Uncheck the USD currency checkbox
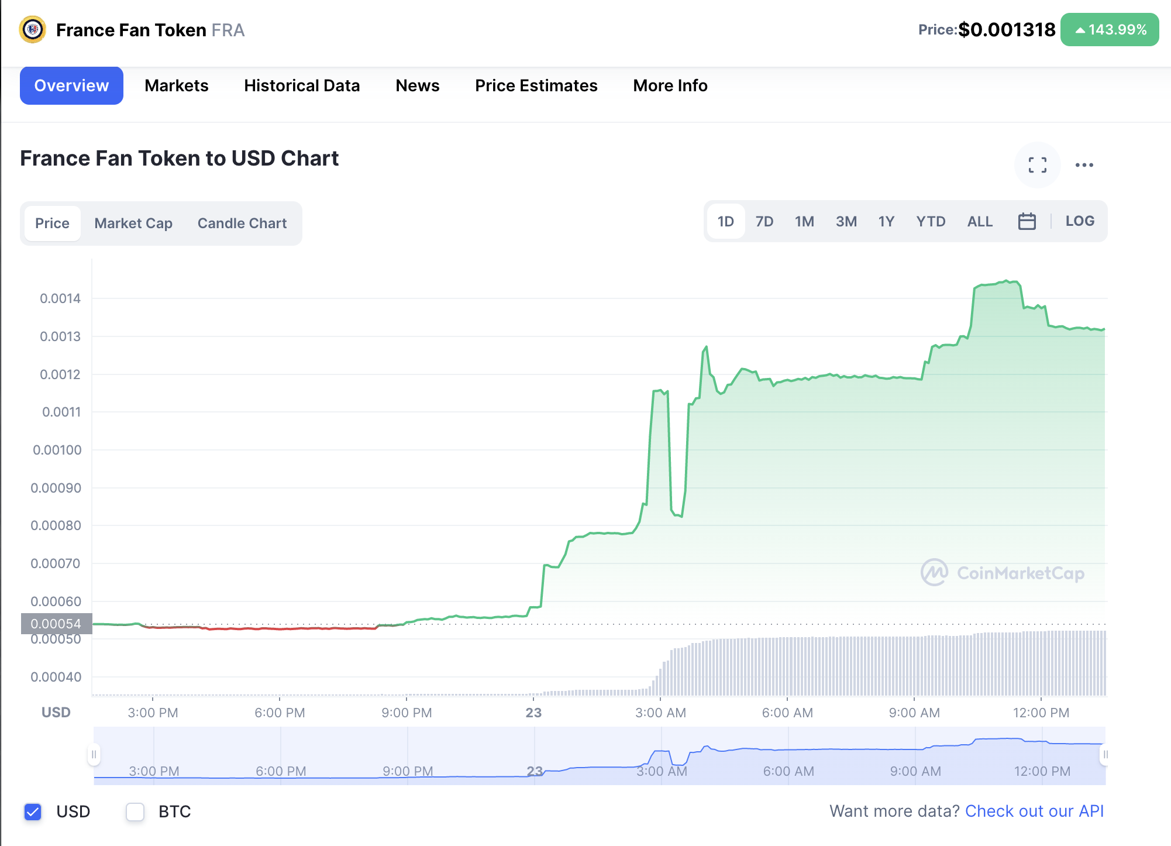Image resolution: width=1171 pixels, height=846 pixels. [33, 811]
